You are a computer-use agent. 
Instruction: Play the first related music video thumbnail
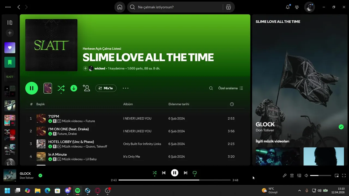278,156
